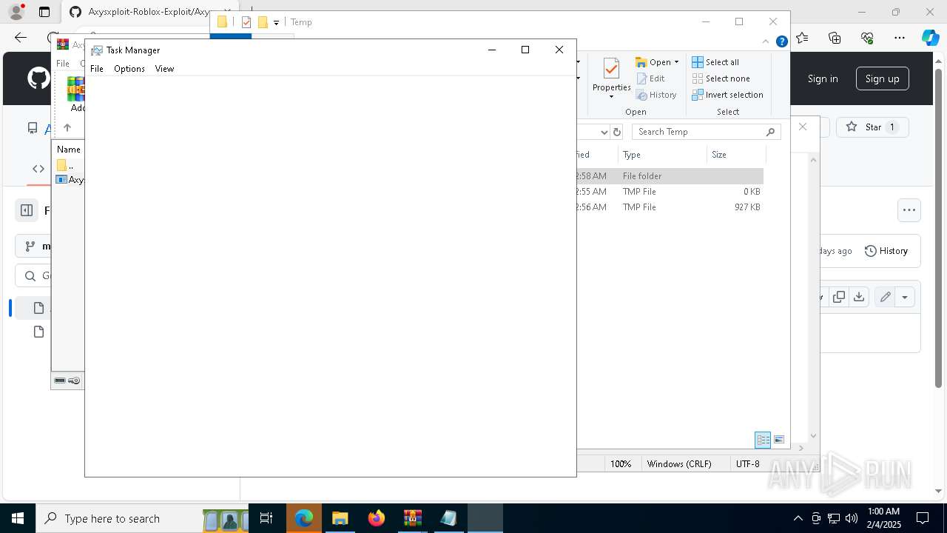Toggle the GitHub file tree side panel
This screenshot has height=533, width=947.
point(27,210)
